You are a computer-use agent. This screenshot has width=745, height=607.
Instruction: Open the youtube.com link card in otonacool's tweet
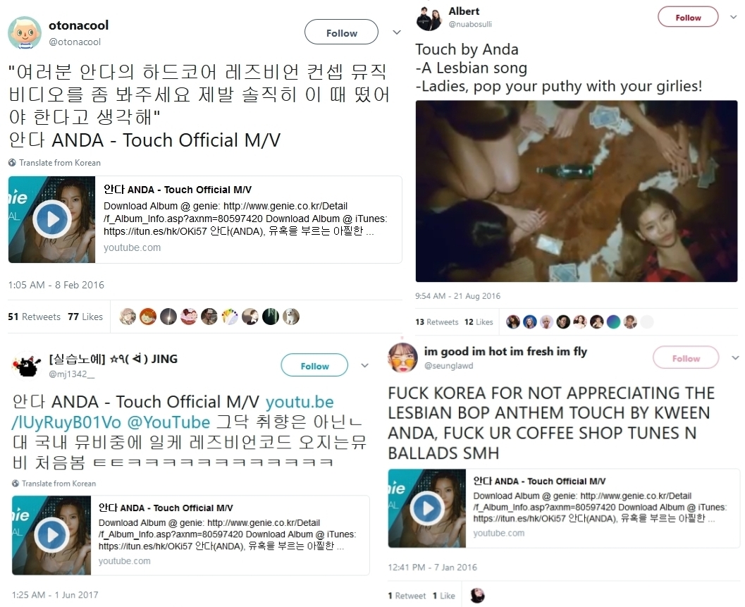click(205, 219)
